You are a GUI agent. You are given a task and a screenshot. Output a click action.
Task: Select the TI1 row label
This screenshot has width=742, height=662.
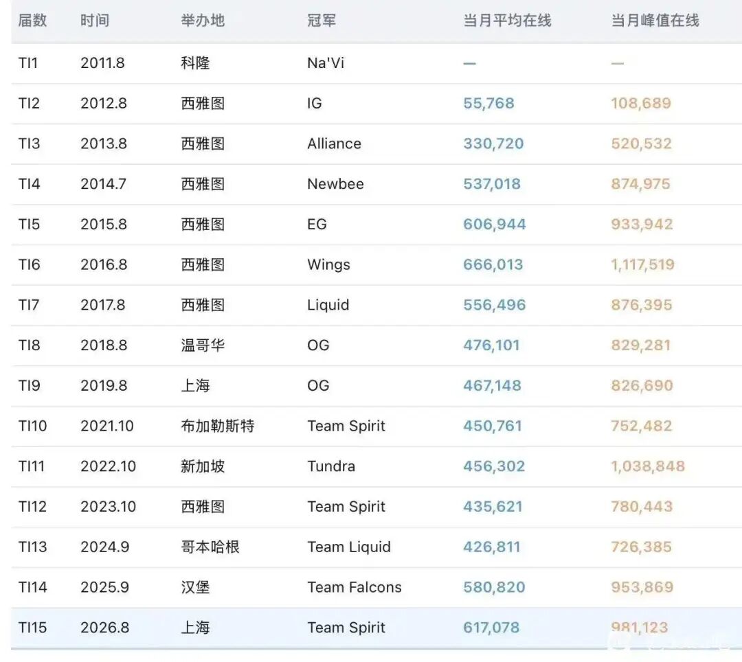coord(28,63)
